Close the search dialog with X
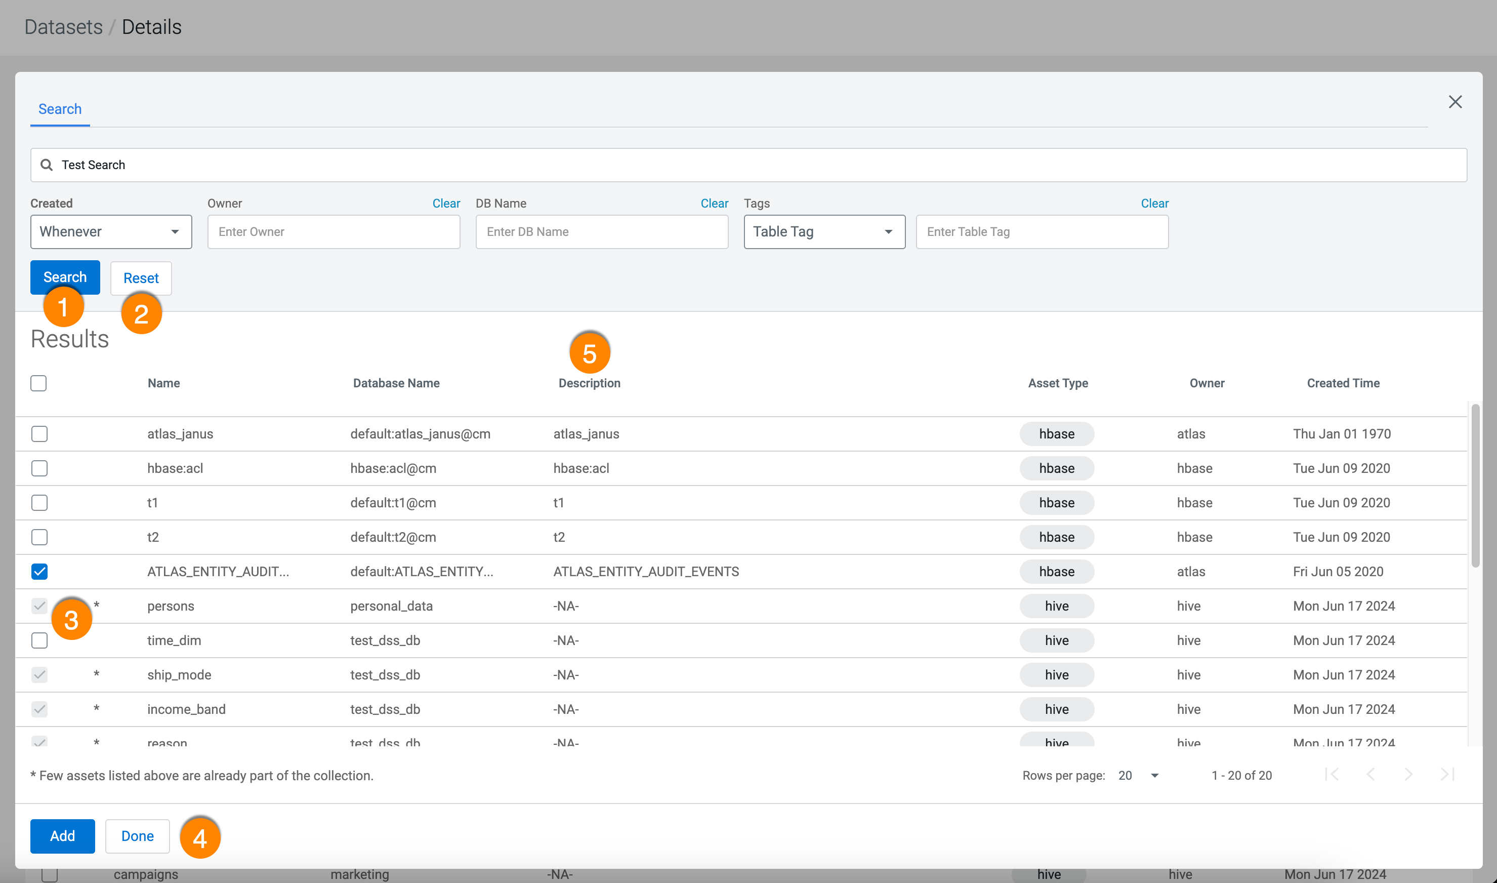This screenshot has width=1497, height=883. coord(1455,102)
